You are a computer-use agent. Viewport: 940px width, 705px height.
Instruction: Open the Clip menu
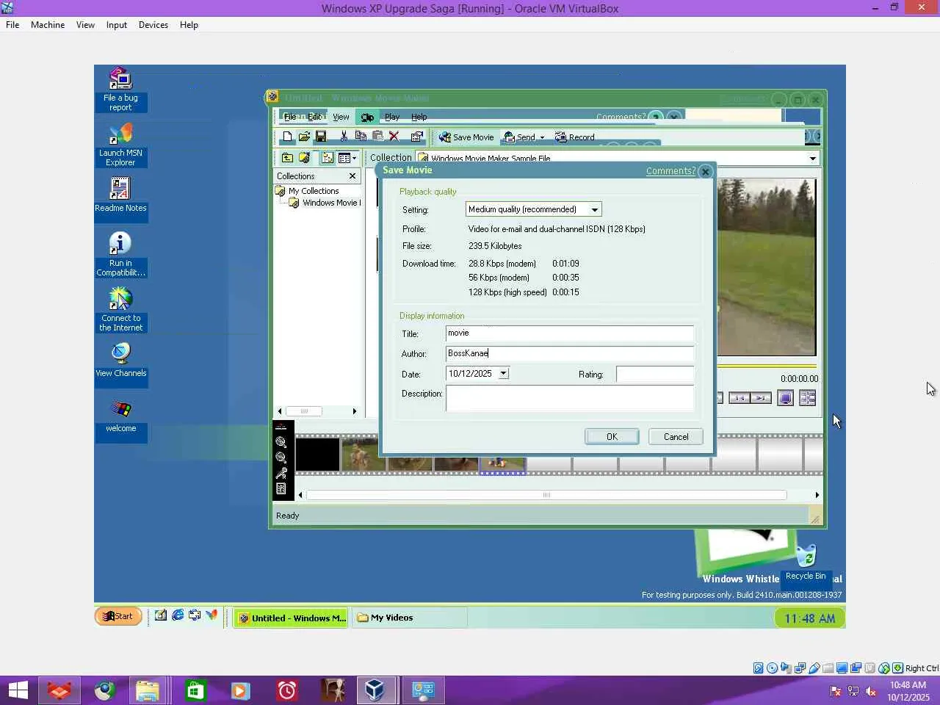367,117
